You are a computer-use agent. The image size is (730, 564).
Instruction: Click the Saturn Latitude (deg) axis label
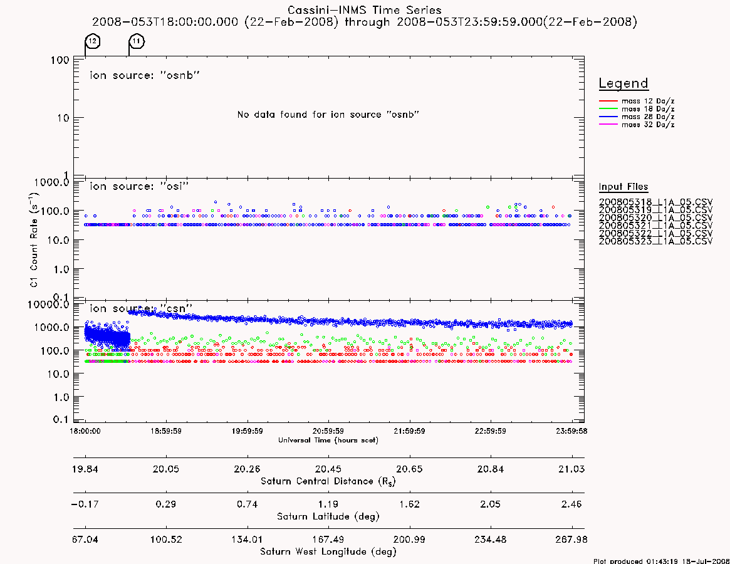click(x=328, y=516)
